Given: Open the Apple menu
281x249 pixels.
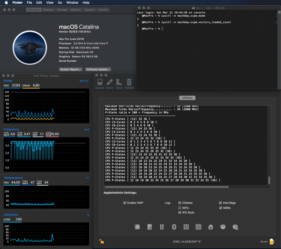Looking at the screenshot, I should 6,3.
